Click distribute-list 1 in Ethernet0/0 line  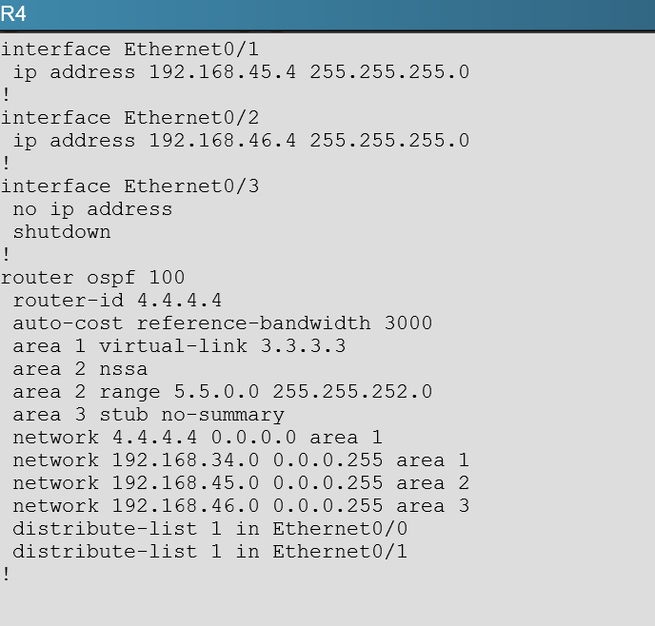point(209,529)
